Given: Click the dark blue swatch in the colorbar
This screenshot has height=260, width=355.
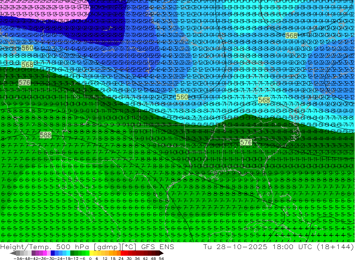Looking at the screenshot, I should coord(53,253).
